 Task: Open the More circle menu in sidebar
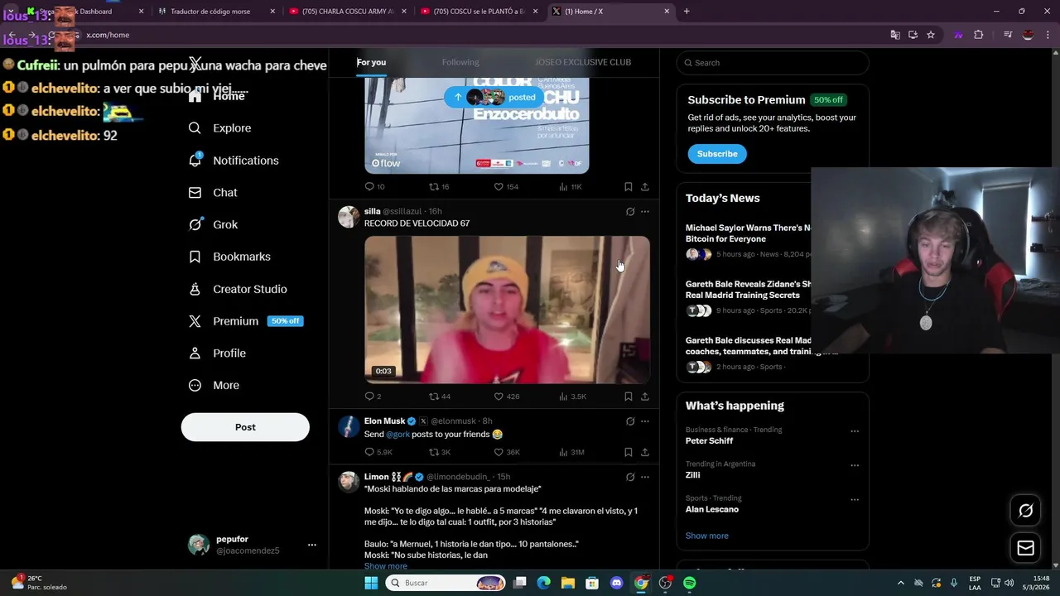[195, 385]
